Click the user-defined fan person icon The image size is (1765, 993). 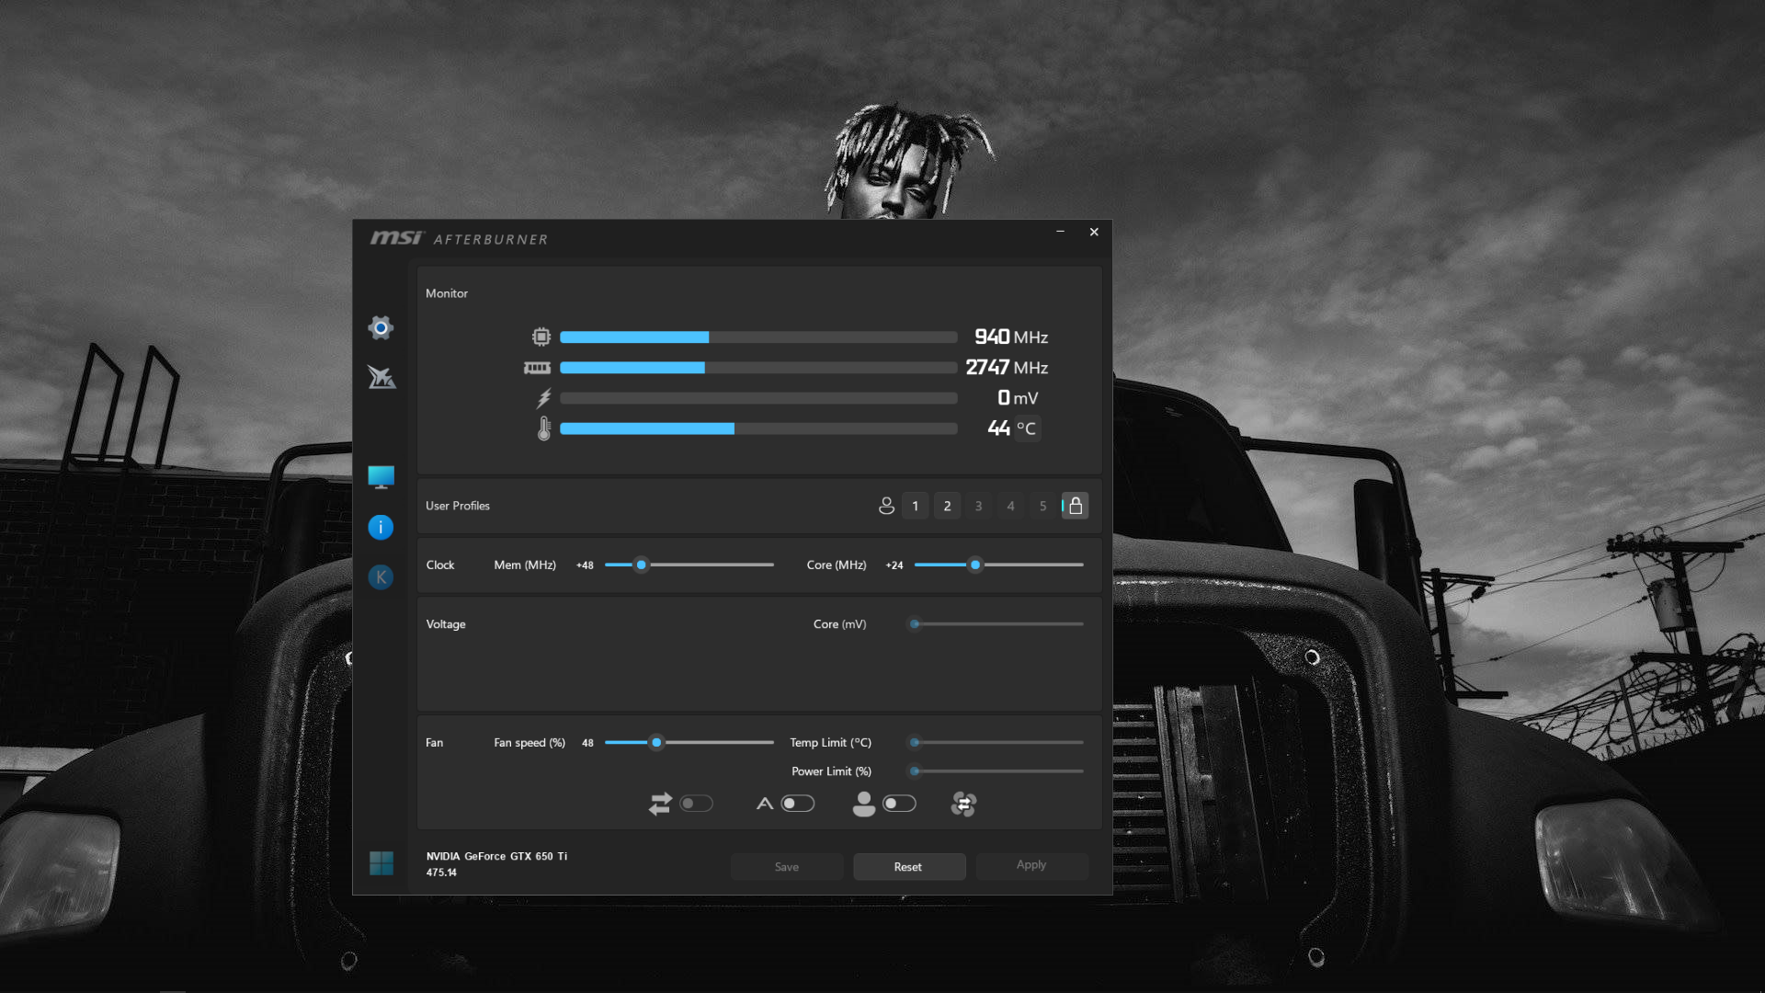click(x=863, y=804)
